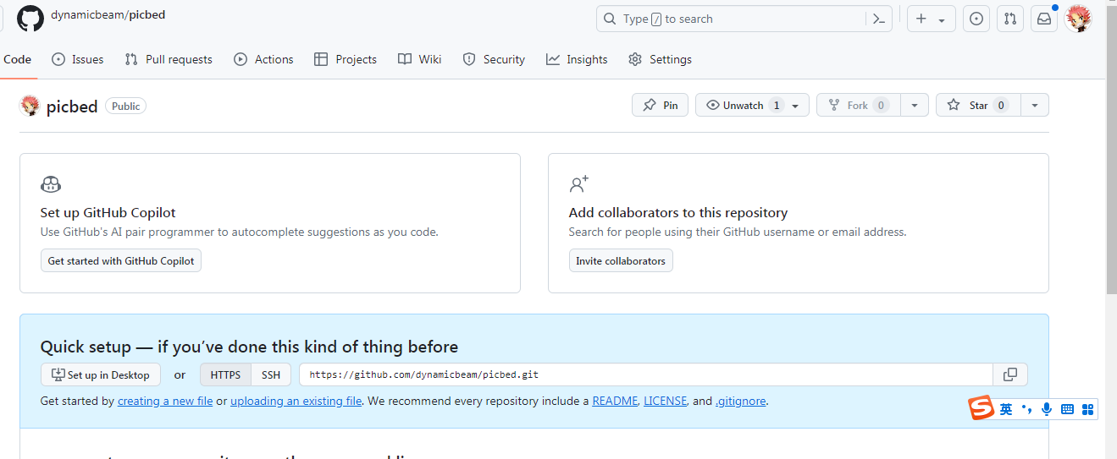Image resolution: width=1117 pixels, height=459 pixels.
Task: Follow the creating a new file link
Action: coord(165,401)
